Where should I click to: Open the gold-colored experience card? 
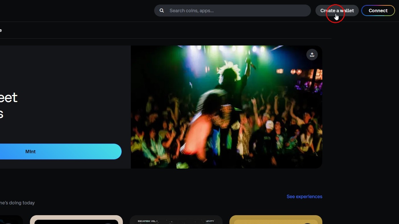tap(276, 219)
